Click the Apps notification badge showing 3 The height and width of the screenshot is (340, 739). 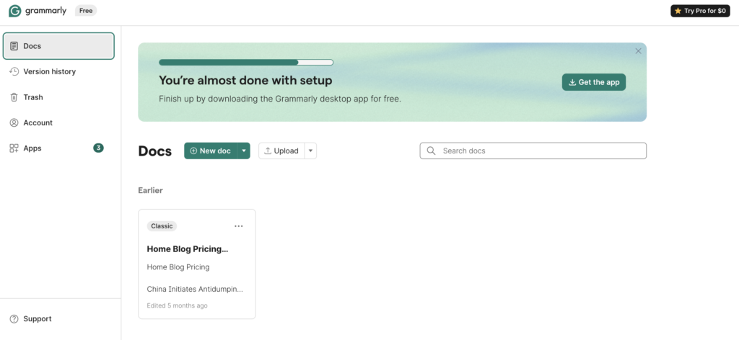[98, 148]
